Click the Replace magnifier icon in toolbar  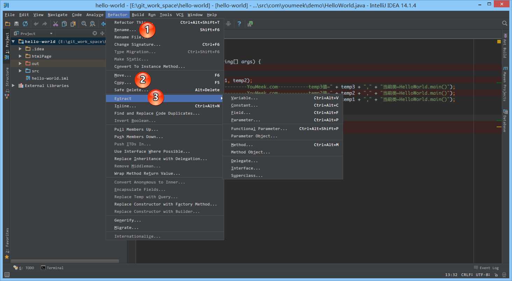point(93,24)
